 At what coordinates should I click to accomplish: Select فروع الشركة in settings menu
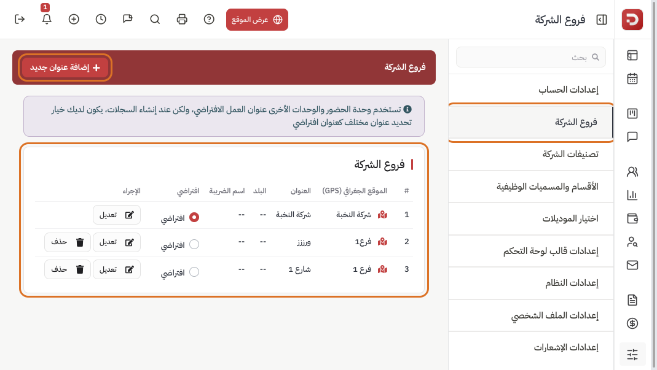click(x=530, y=122)
